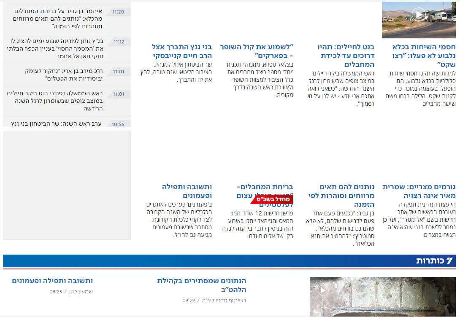Click the Arutz 7 logo beside כותרות

(x=449, y=261)
